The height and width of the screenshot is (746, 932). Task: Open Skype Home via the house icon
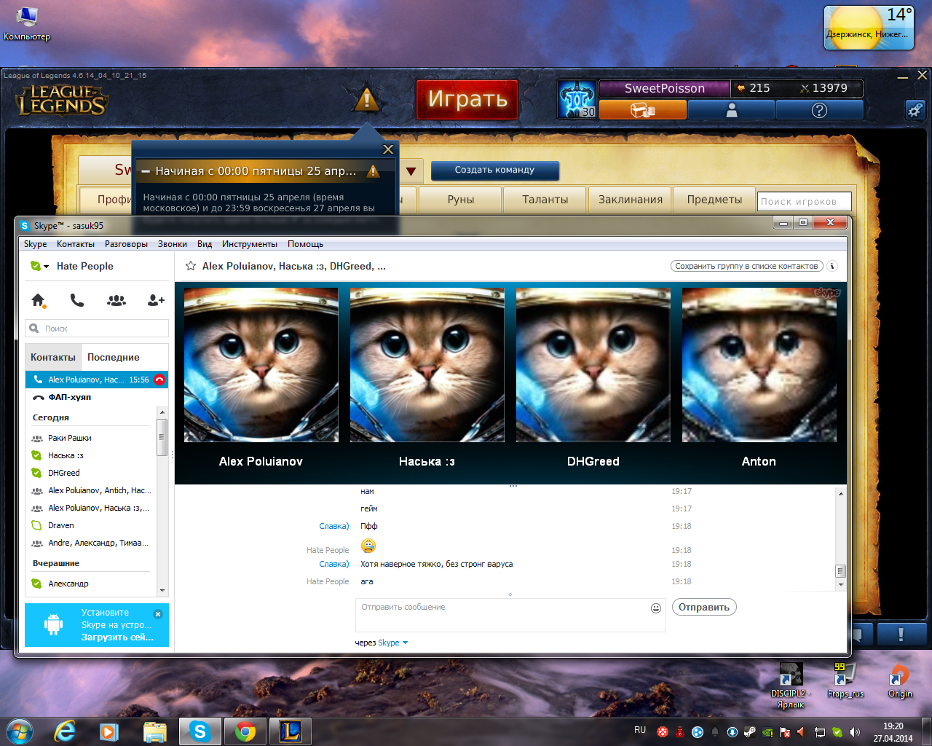39,299
